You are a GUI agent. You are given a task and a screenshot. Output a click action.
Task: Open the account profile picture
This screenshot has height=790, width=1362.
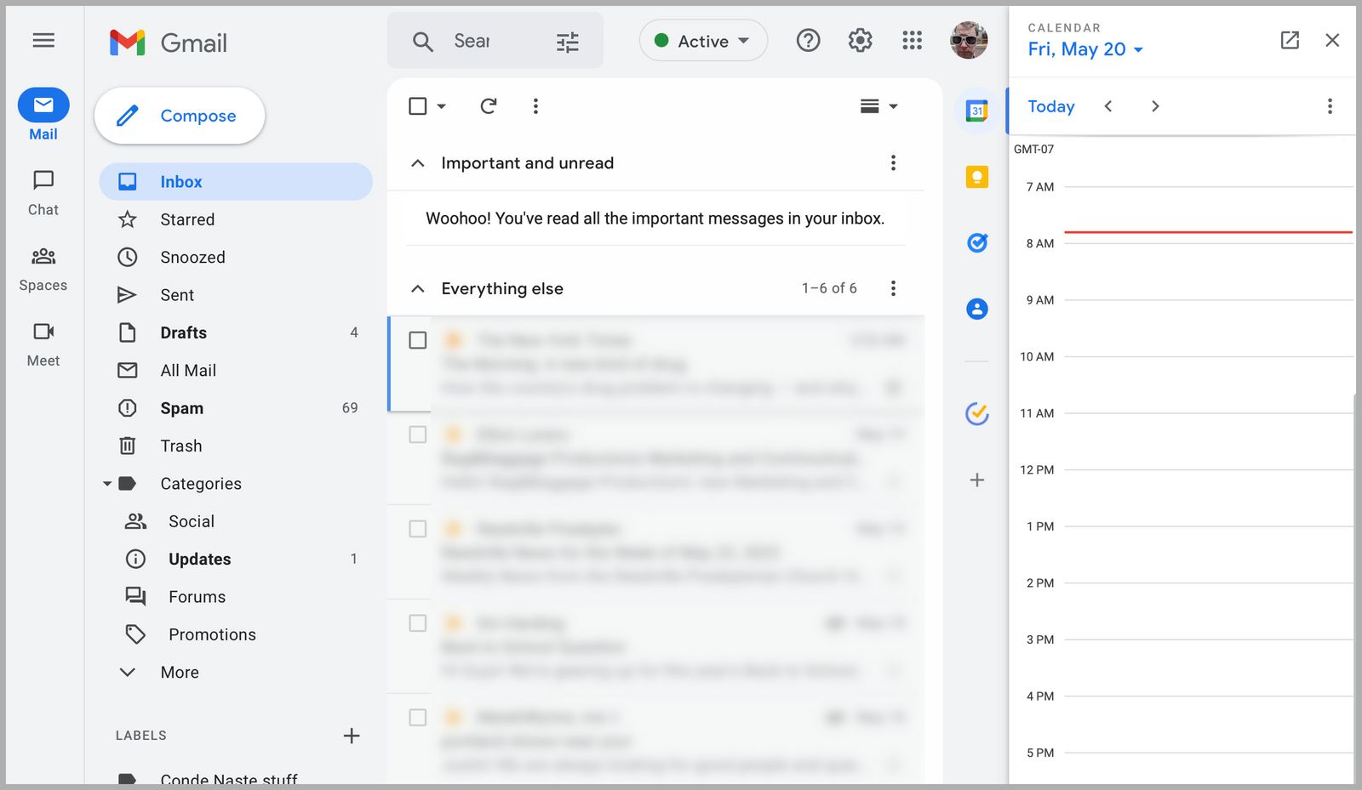tap(969, 40)
